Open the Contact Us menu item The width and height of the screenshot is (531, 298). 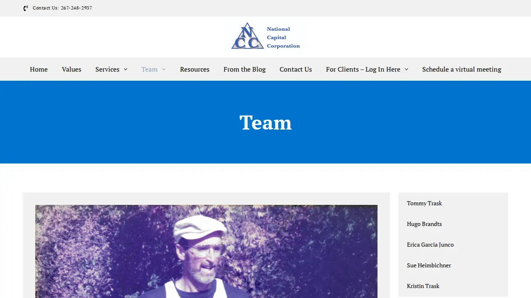296,69
